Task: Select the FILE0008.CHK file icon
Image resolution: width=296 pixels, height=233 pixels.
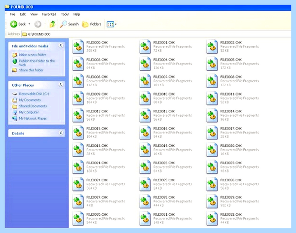Action: coord(212,81)
